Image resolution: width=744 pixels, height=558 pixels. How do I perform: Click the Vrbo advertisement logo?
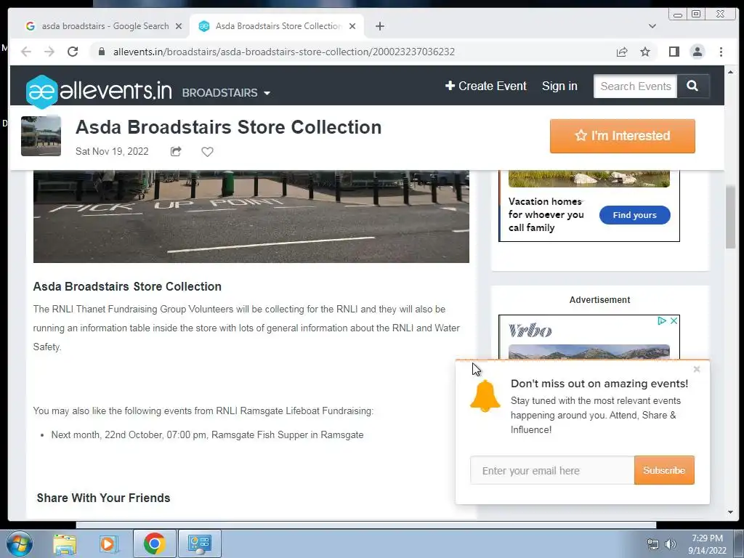tap(530, 331)
